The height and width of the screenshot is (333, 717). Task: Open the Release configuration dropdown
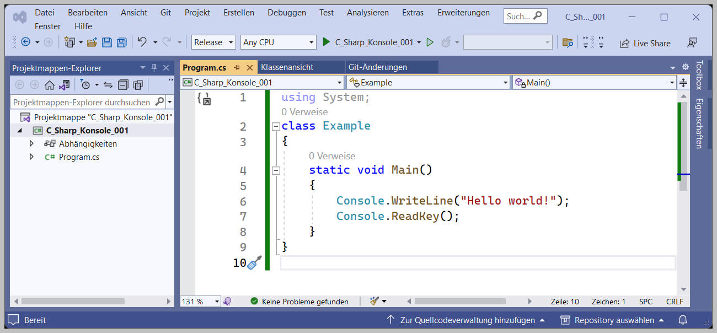point(213,42)
